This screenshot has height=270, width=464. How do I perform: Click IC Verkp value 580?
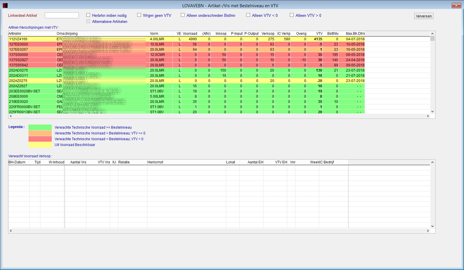click(x=287, y=39)
